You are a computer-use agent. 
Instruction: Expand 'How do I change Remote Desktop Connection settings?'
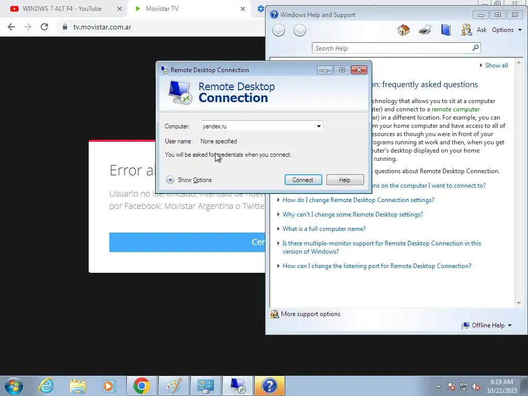click(x=358, y=200)
